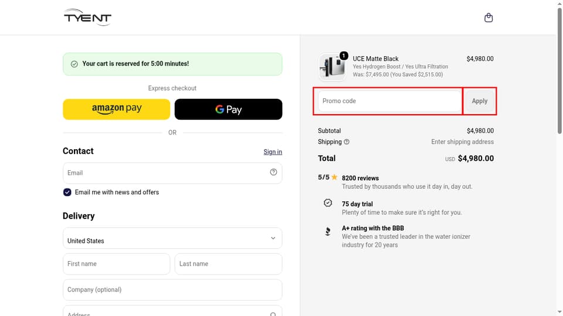The image size is (563, 316).
Task: Click the 'Express checkout' label
Action: [x=172, y=88]
